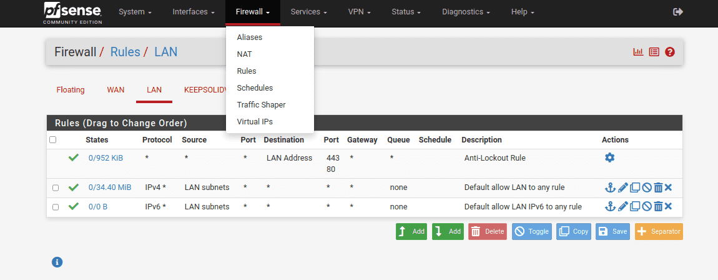The width and height of the screenshot is (718, 280).
Task: Switch to the WAN rules tab
Action: (x=116, y=90)
